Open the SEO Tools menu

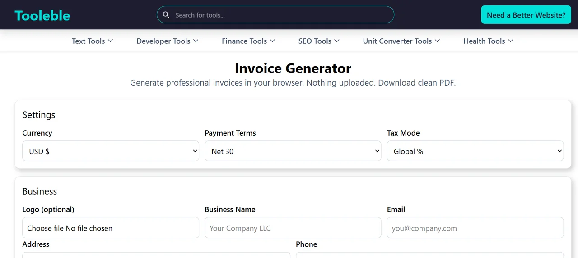point(319,41)
